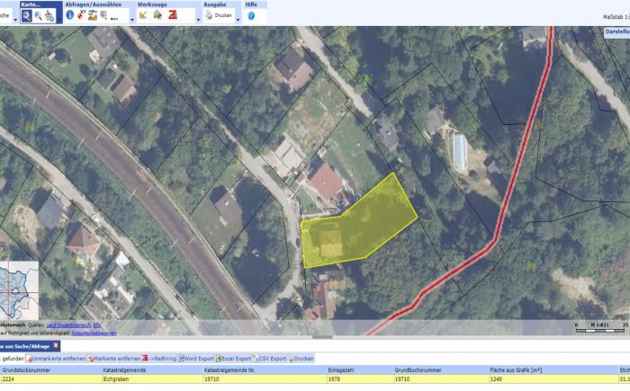Click Drucken in the results toolbar

pyautogui.click(x=301, y=359)
